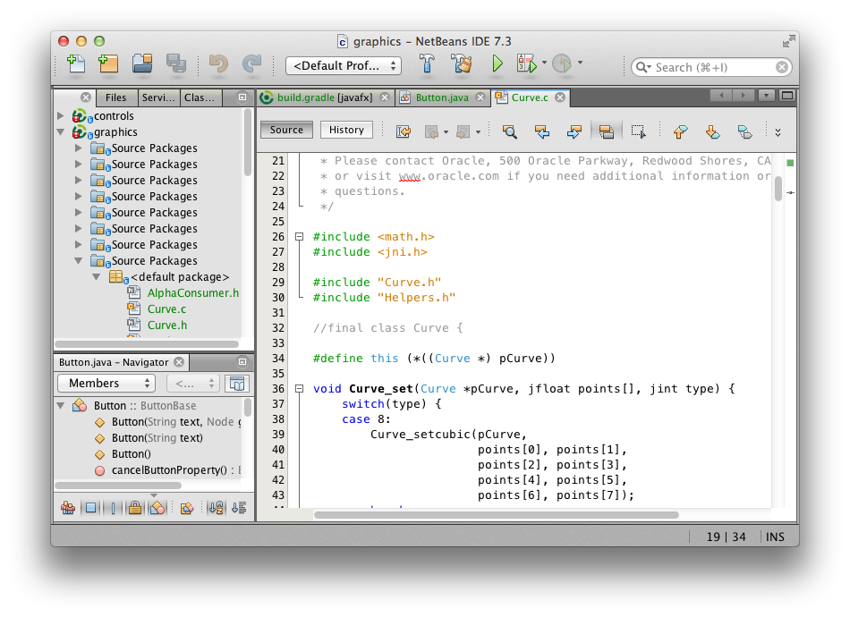
Task: Expand the controls project node
Action: pos(61,116)
